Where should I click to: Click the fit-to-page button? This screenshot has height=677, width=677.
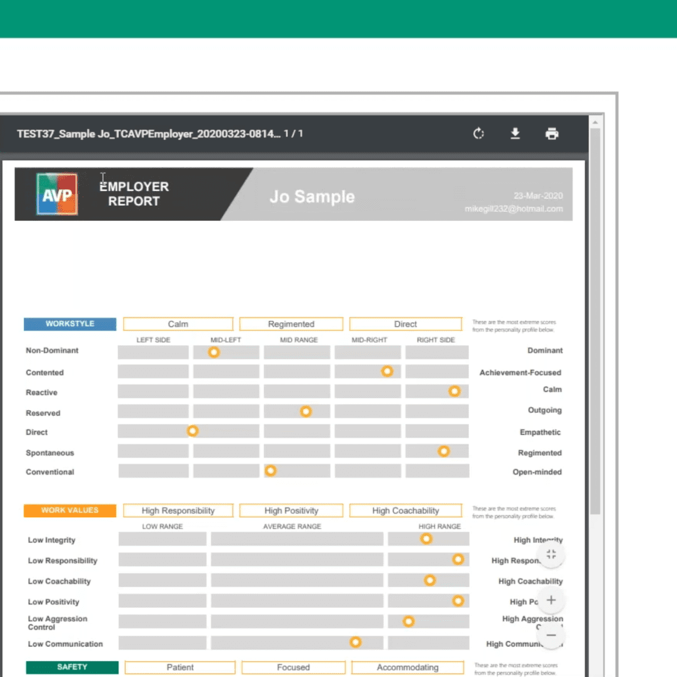[551, 555]
